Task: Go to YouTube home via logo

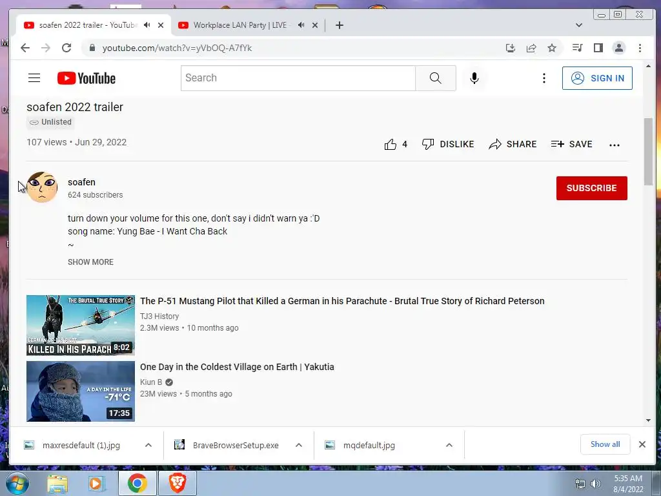Action: pos(86,78)
